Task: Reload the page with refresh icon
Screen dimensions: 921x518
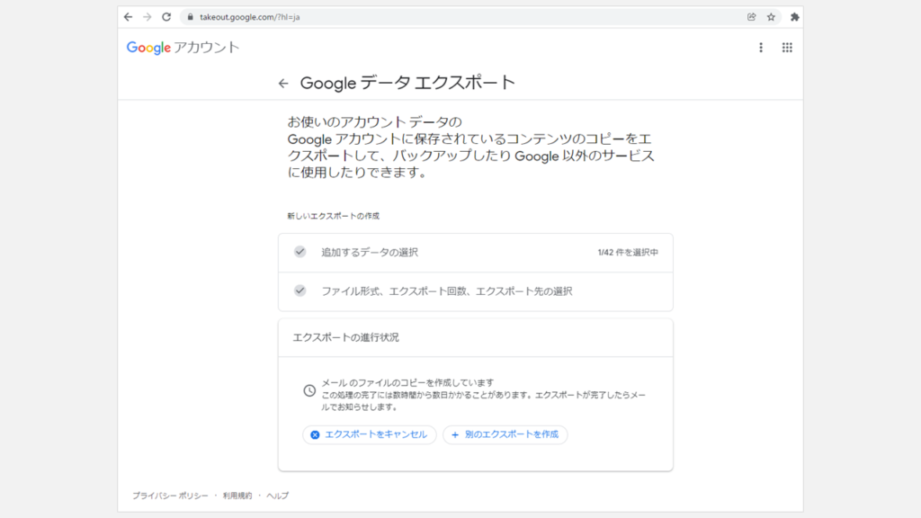Action: pyautogui.click(x=166, y=17)
